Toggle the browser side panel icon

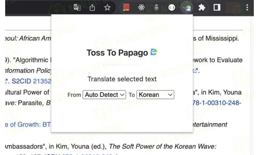217,7
